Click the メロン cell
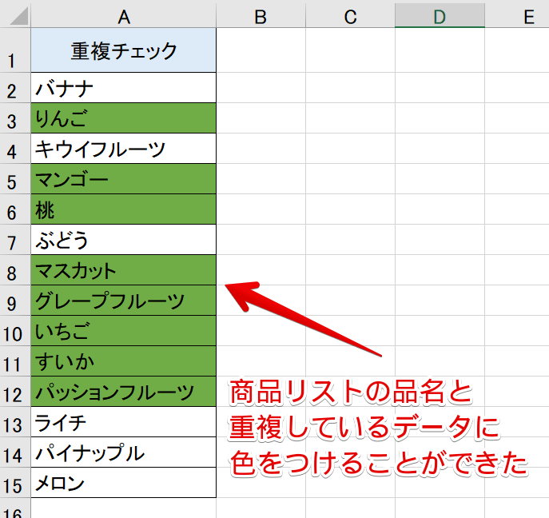This screenshot has width=549, height=518. [x=124, y=483]
